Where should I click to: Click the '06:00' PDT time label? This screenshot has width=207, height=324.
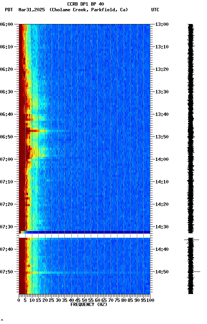(6, 24)
